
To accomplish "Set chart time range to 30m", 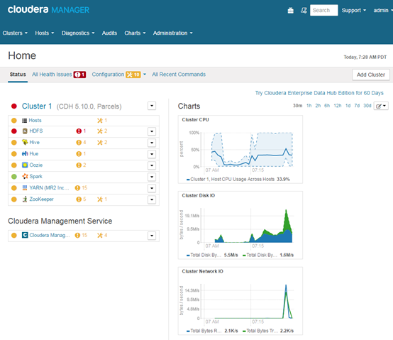I will [x=297, y=106].
